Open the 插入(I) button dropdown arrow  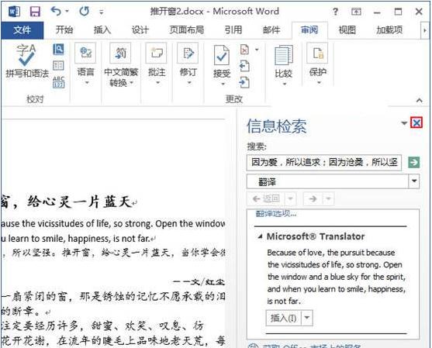[307, 319]
